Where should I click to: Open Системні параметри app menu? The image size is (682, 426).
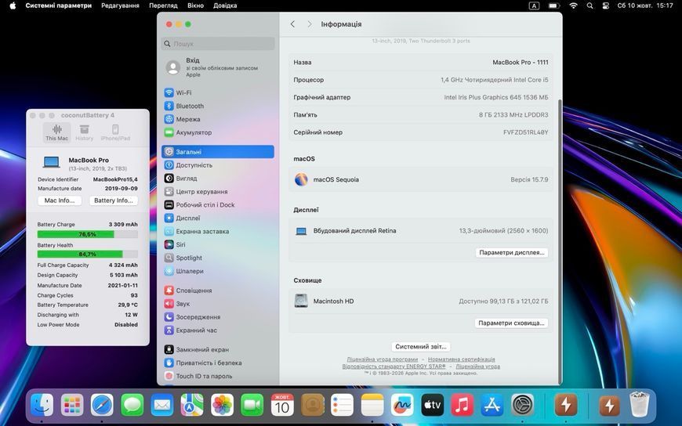(x=58, y=5)
